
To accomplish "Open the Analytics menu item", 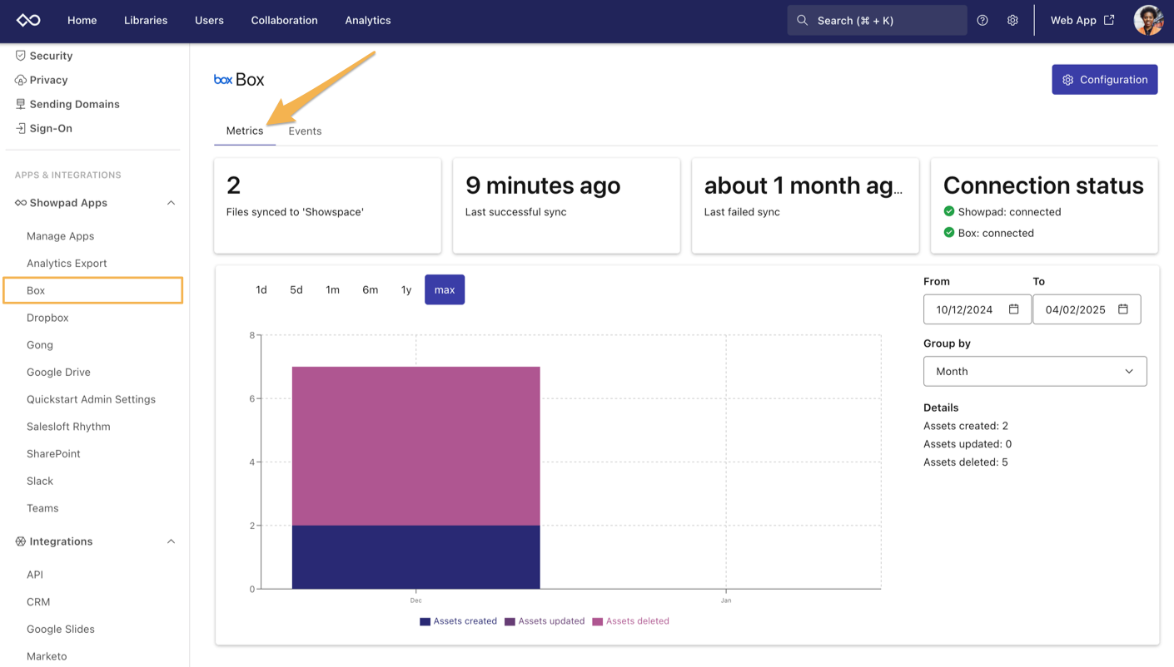I will [367, 20].
